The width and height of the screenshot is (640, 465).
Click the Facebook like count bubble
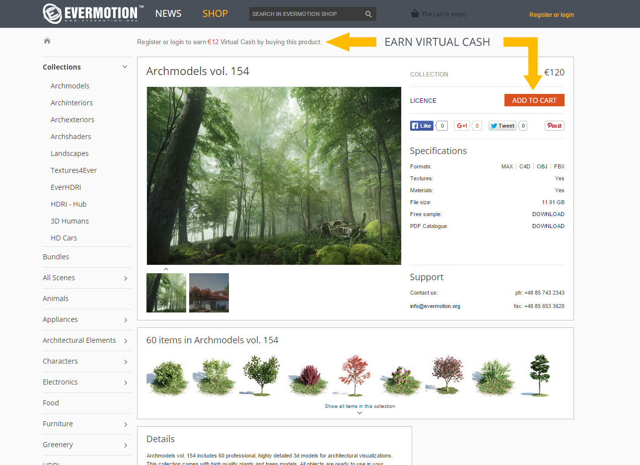tap(442, 126)
